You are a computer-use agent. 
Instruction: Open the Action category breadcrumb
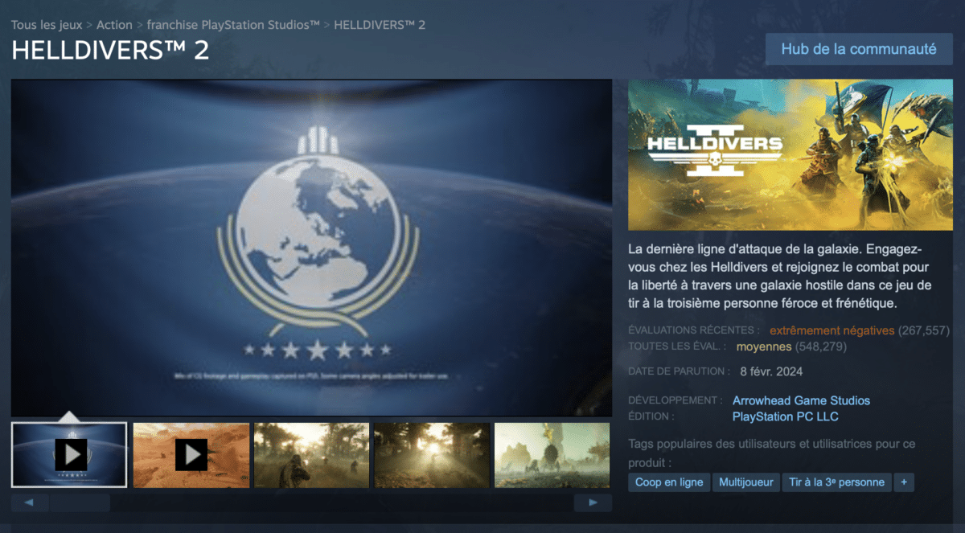click(114, 25)
